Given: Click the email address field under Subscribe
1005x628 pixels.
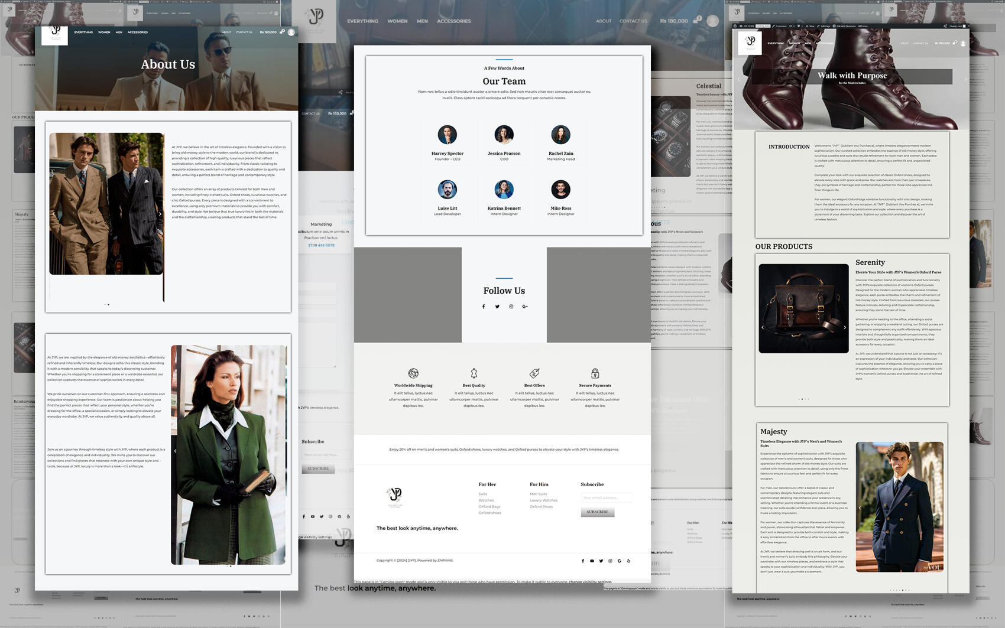Looking at the screenshot, I should 606,498.
